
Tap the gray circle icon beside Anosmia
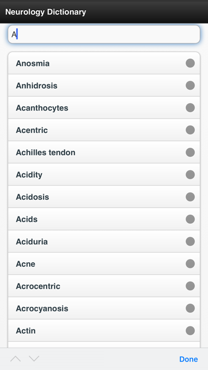pos(190,63)
